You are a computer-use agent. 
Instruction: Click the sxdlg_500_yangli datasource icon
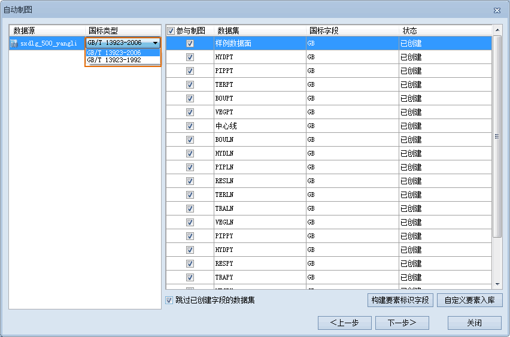tap(14, 43)
